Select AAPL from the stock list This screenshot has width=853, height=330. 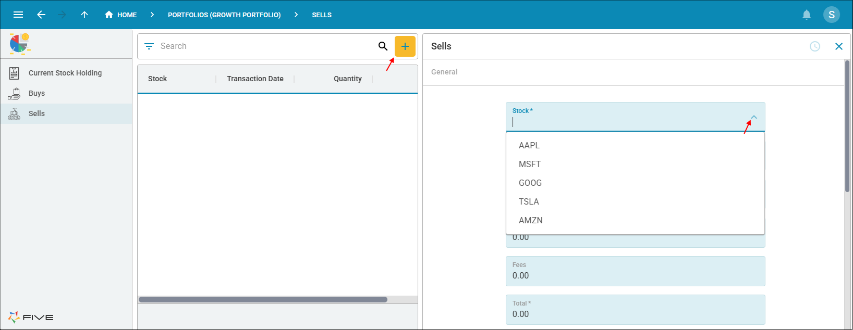[529, 145]
